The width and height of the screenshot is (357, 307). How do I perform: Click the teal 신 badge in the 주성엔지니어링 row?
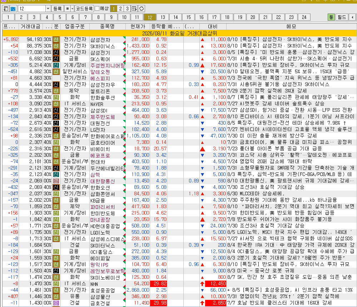point(56,65)
